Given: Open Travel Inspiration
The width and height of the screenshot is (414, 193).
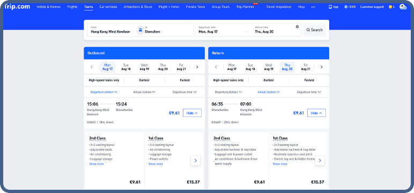Looking at the screenshot, I should tap(279, 7).
